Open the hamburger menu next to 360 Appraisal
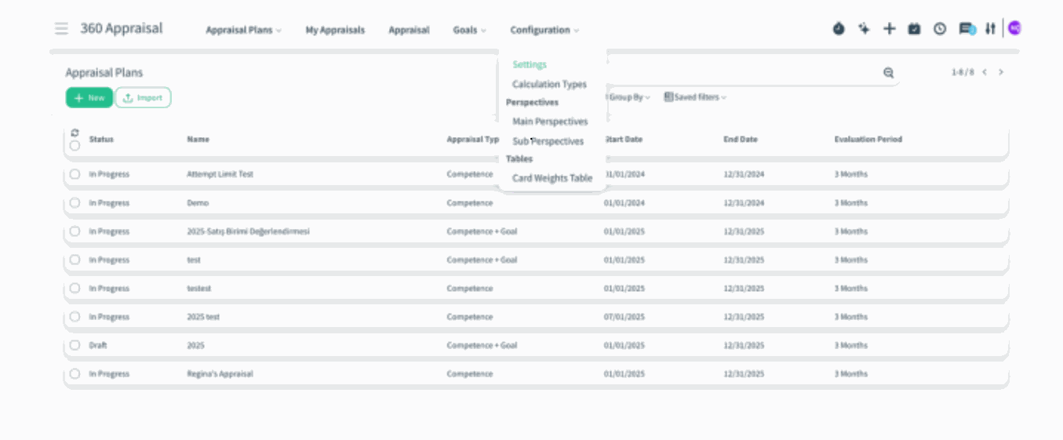 tap(61, 29)
